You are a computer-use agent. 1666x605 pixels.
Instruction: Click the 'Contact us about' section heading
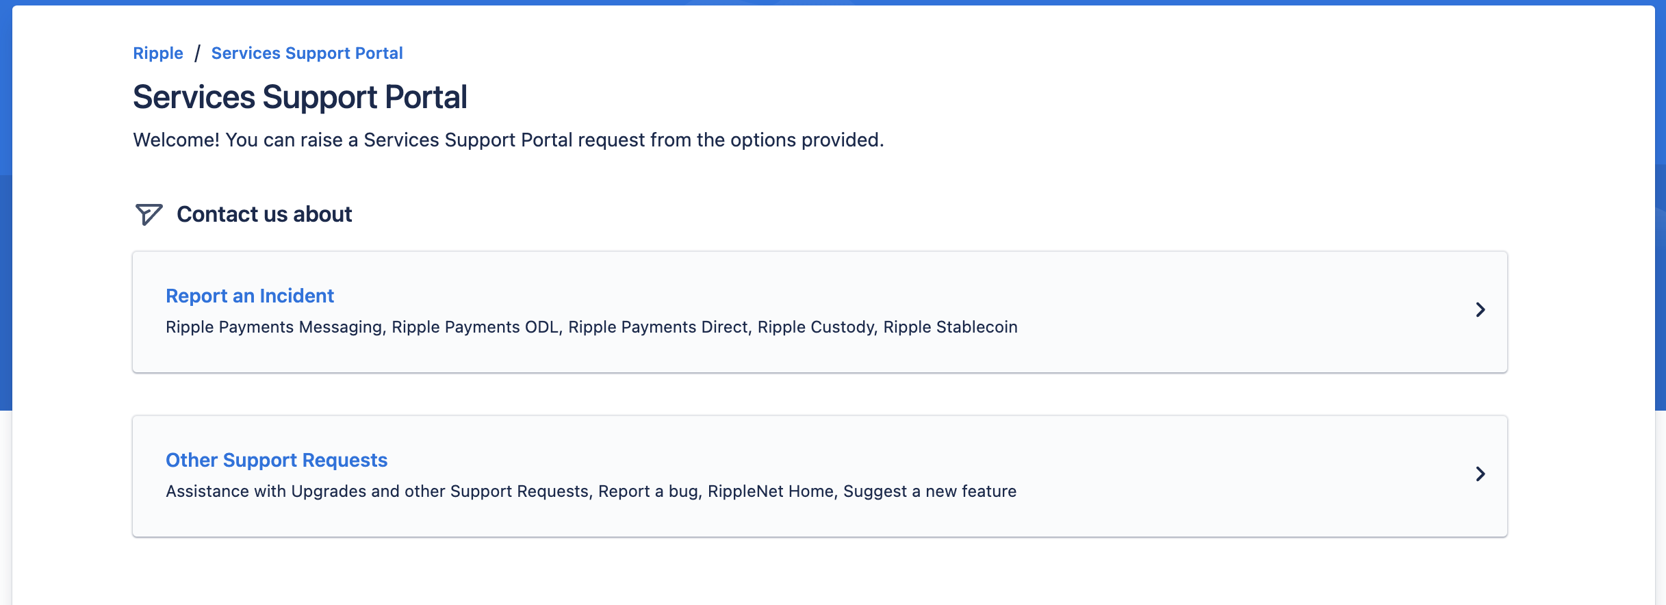(264, 214)
